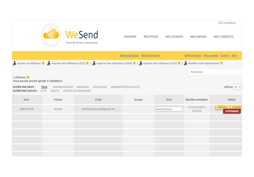The image size is (254, 177).
Task: Click the PRO 5 utilisateurs plan link
Action: [227, 23]
